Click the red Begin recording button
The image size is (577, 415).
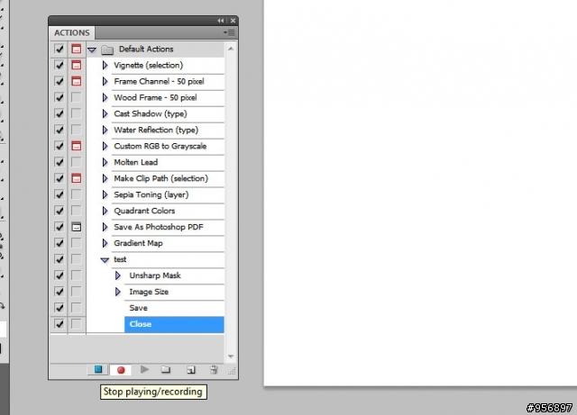tap(121, 370)
